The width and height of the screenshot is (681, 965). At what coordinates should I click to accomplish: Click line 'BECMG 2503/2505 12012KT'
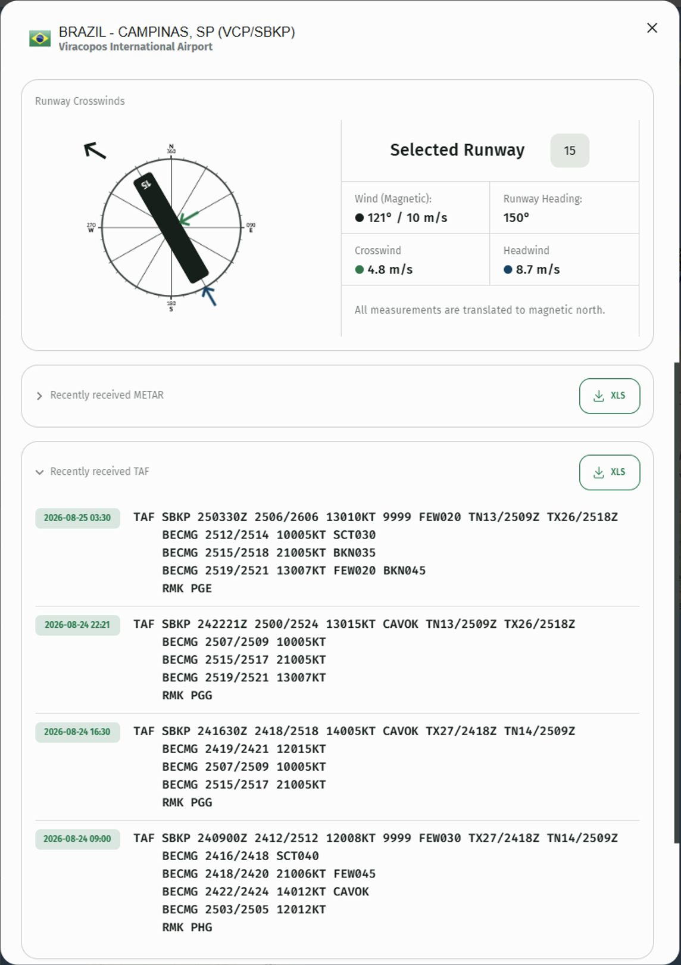pyautogui.click(x=244, y=910)
